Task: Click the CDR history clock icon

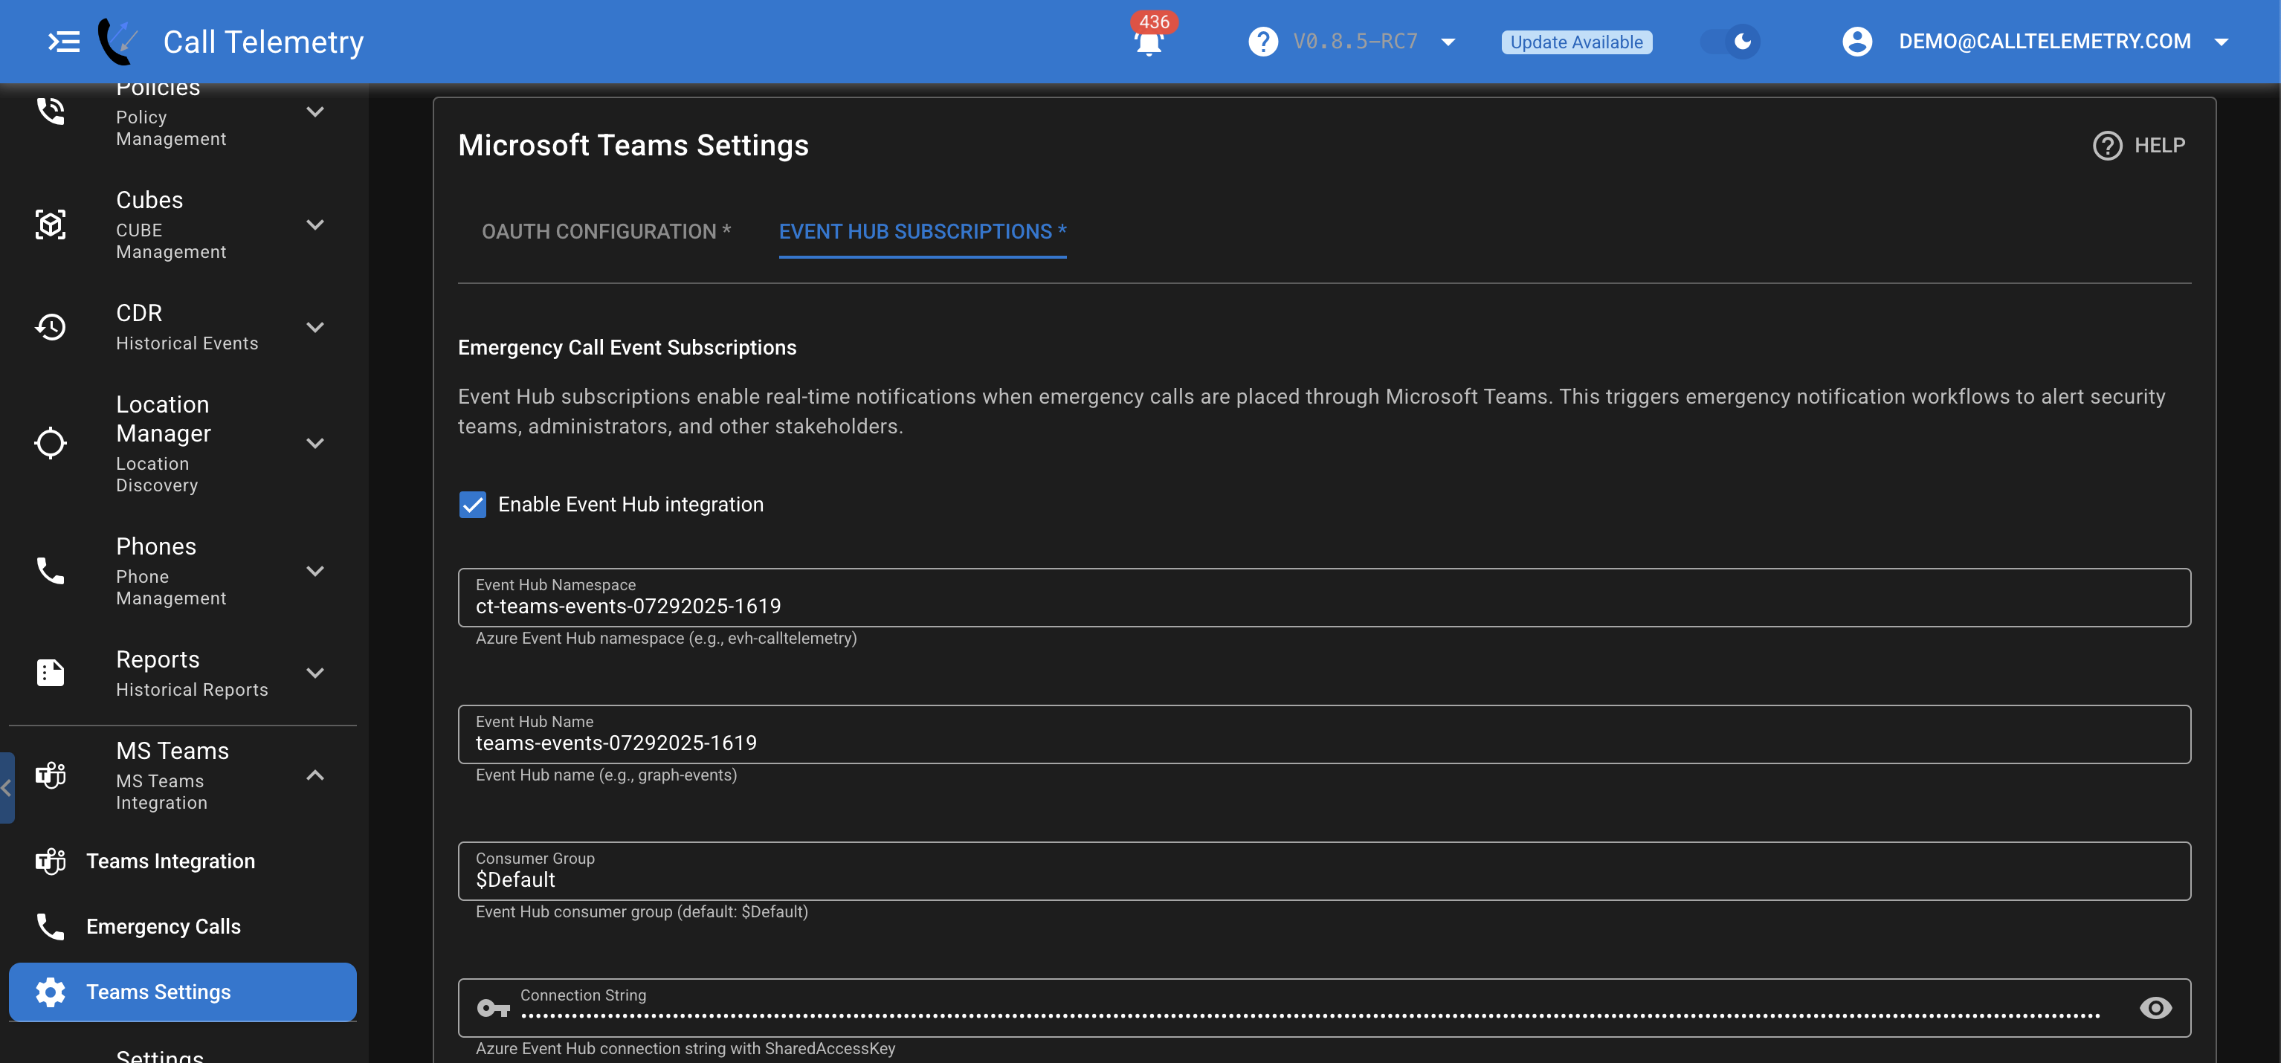Action: [51, 326]
